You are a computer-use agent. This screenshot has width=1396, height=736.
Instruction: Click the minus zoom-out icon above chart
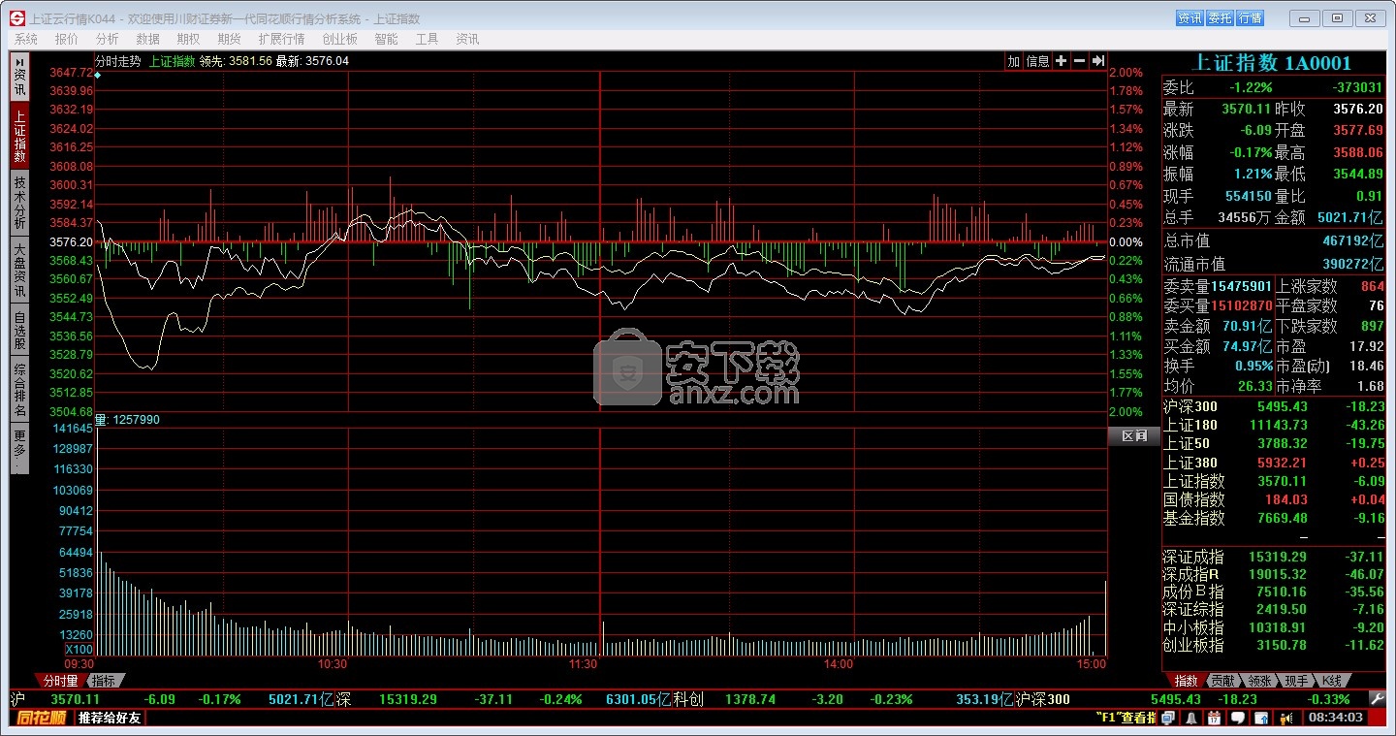point(1080,61)
